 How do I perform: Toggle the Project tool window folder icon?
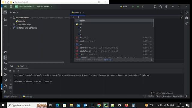coord(5,12)
